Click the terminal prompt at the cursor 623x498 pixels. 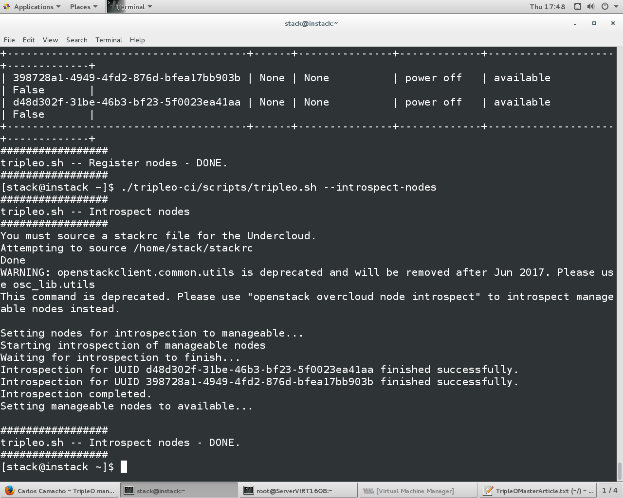[124, 466]
